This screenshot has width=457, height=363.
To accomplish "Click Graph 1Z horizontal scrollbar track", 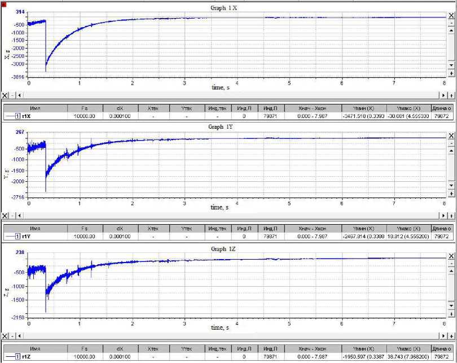I will [231, 336].
